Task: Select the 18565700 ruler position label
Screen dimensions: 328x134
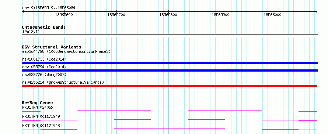Action: (x=116, y=15)
